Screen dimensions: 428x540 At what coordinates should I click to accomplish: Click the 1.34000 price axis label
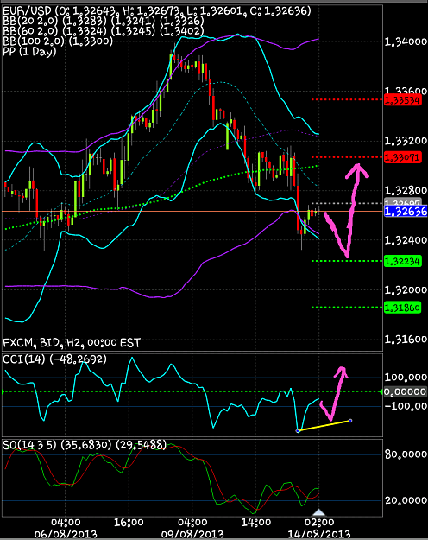[406, 42]
